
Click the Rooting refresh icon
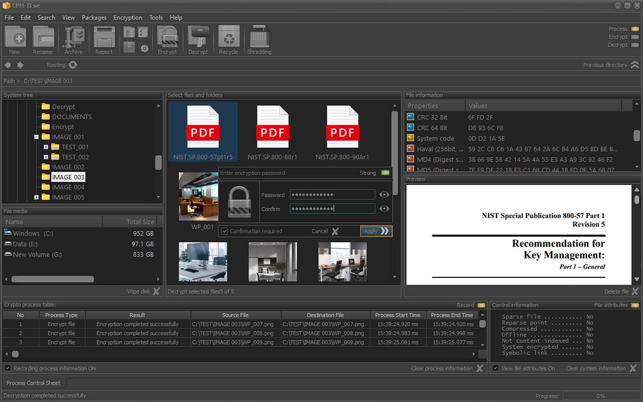tap(72, 65)
